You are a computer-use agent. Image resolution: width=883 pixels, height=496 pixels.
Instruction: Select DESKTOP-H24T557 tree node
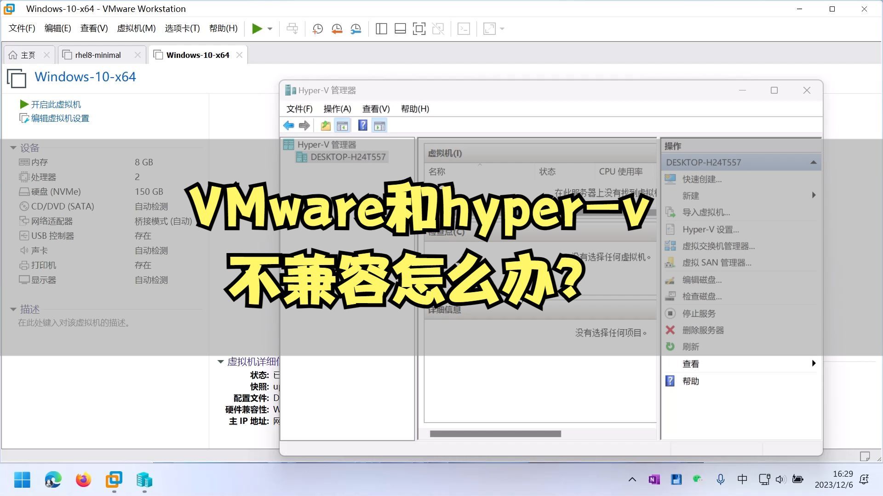coord(348,157)
